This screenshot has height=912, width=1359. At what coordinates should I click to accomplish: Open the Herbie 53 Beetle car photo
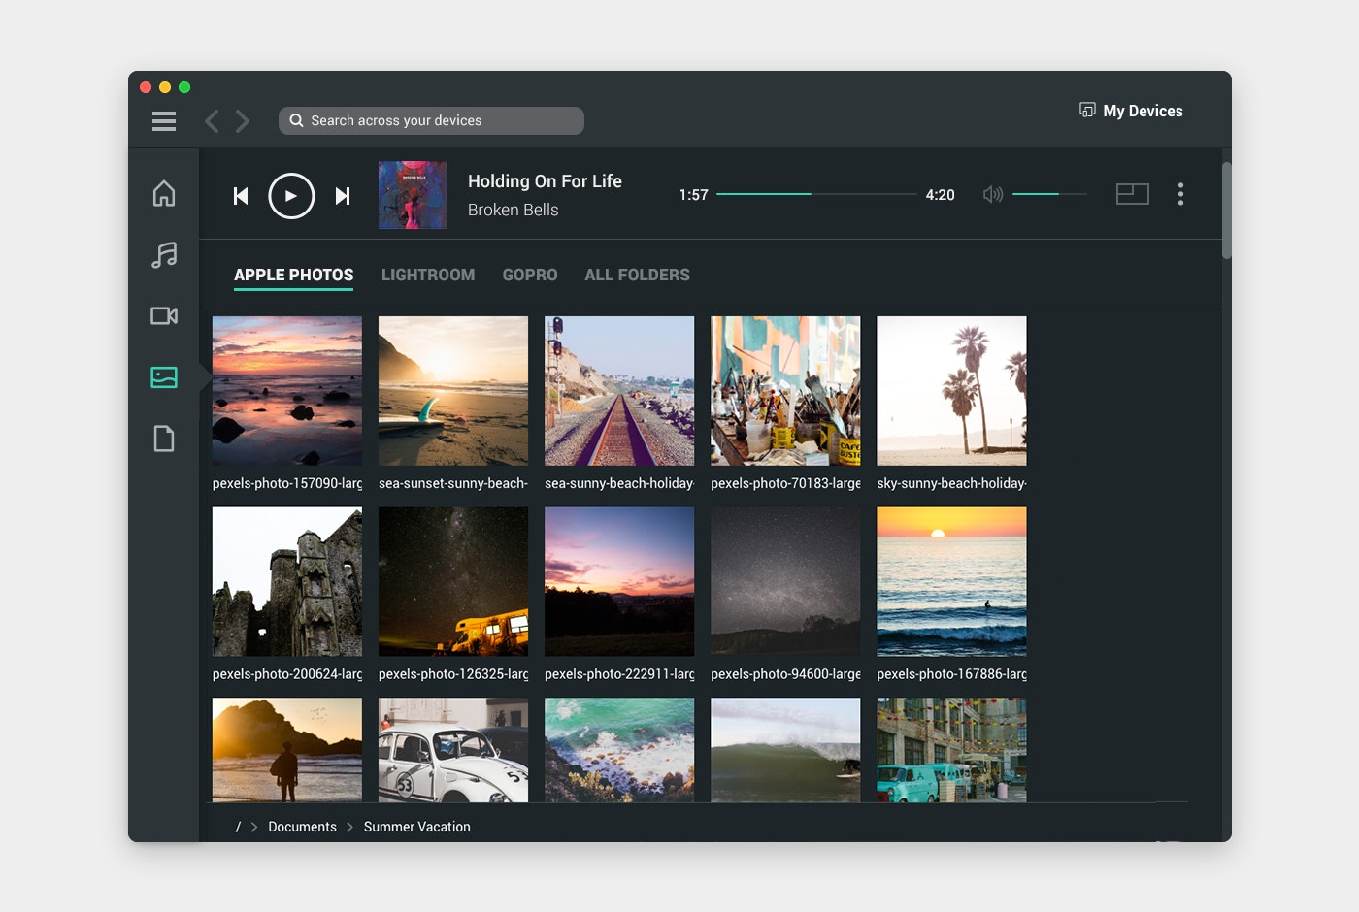point(453,750)
